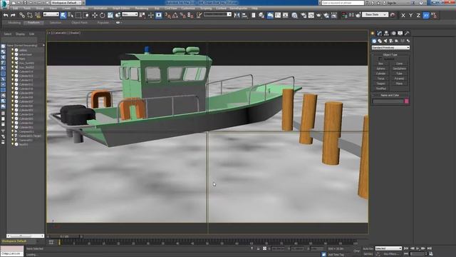The height and width of the screenshot is (257, 456).
Task: Toggle Auto Key animation mode
Action: pos(368,248)
